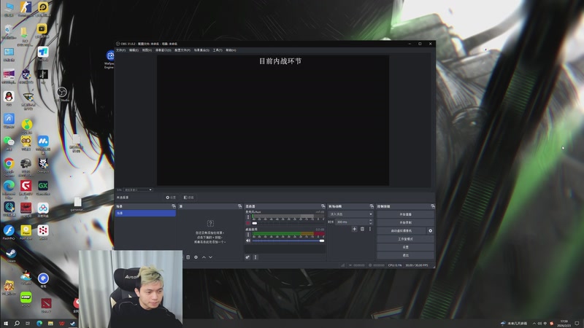This screenshot has width=584, height=328.
Task: Click the source Filters (滤镜) button
Action: tap(189, 198)
